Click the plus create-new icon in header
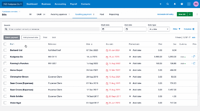Viewport: 200px width, 111px height. click(160, 4)
